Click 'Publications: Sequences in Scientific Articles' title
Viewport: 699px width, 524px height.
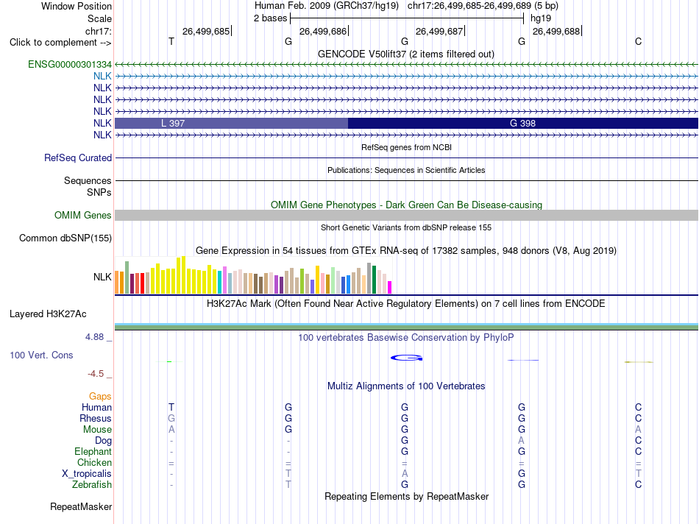[x=406, y=170]
